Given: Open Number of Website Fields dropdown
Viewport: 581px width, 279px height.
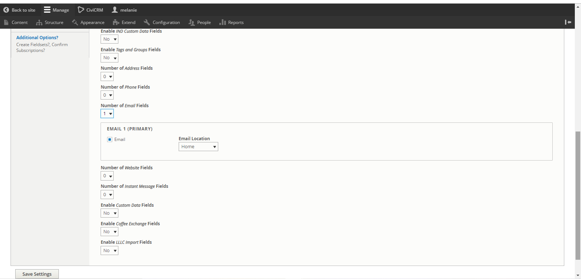Looking at the screenshot, I should click(x=107, y=176).
